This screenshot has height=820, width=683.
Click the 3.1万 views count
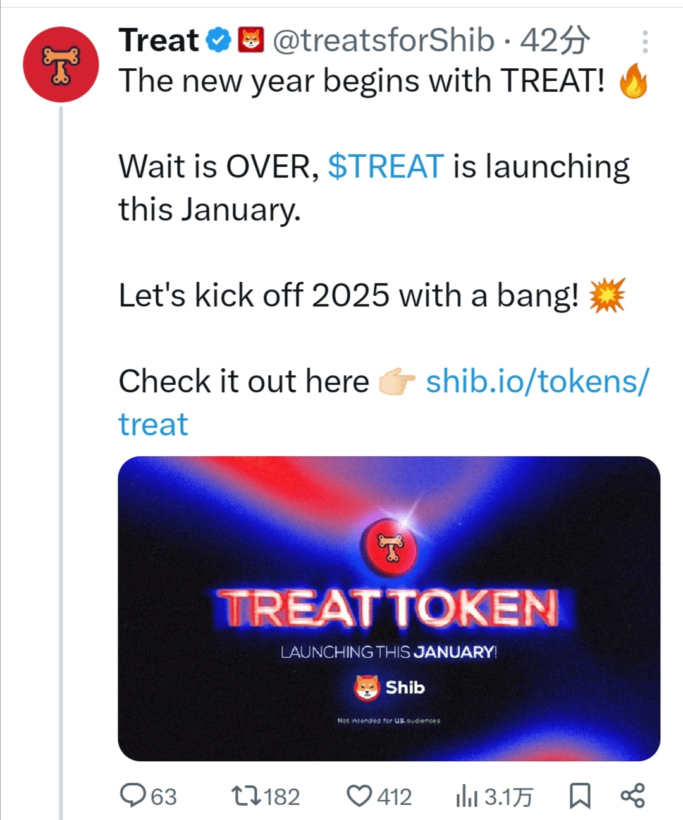pos(508,797)
